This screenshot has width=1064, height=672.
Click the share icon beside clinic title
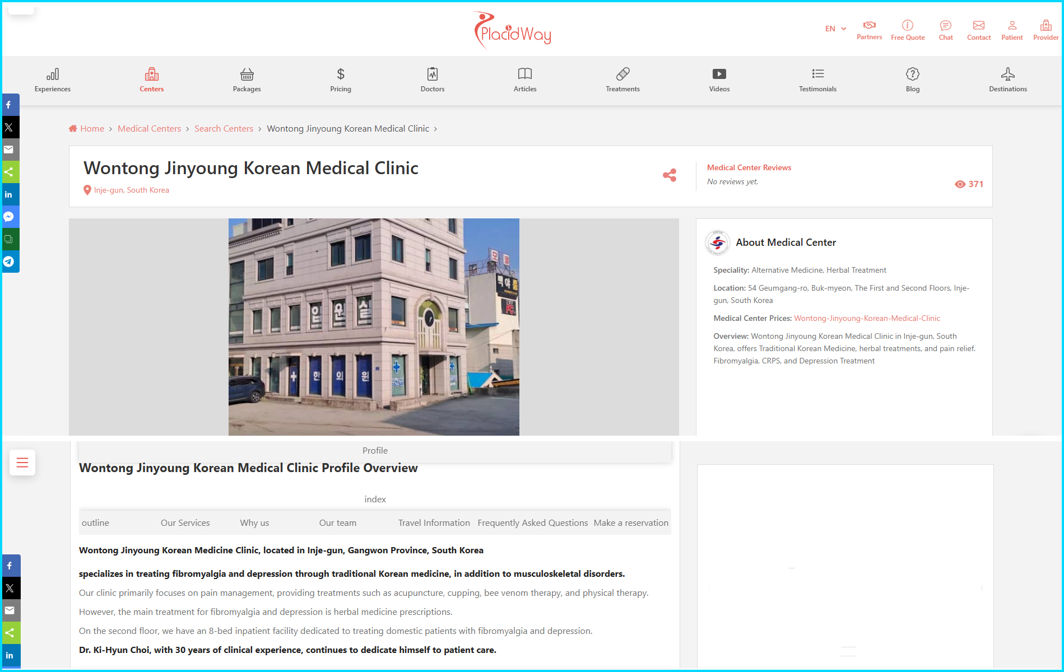669,175
